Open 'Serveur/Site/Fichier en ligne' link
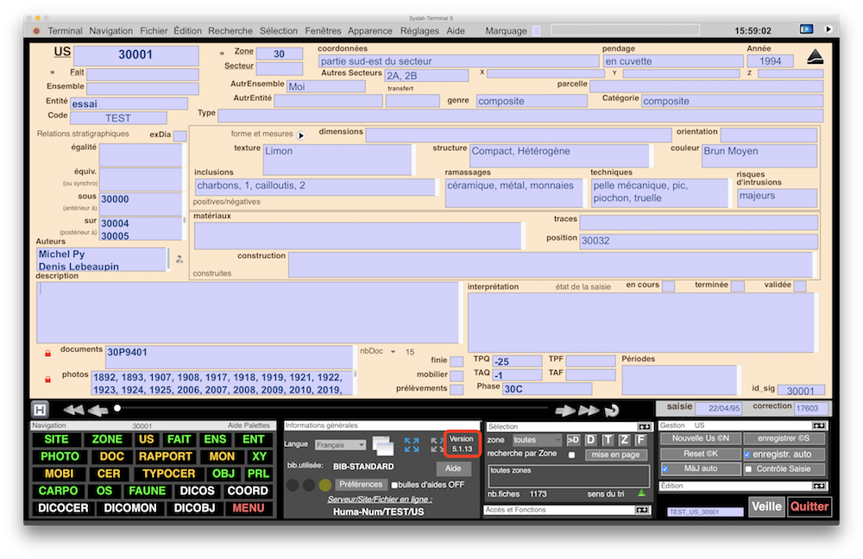The height and width of the screenshot is (559, 863). pyautogui.click(x=379, y=499)
